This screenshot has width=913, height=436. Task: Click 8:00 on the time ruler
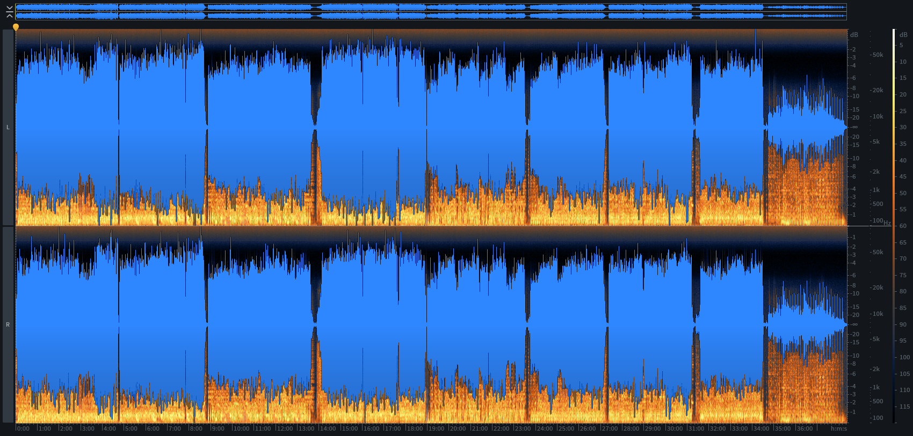coord(196,428)
